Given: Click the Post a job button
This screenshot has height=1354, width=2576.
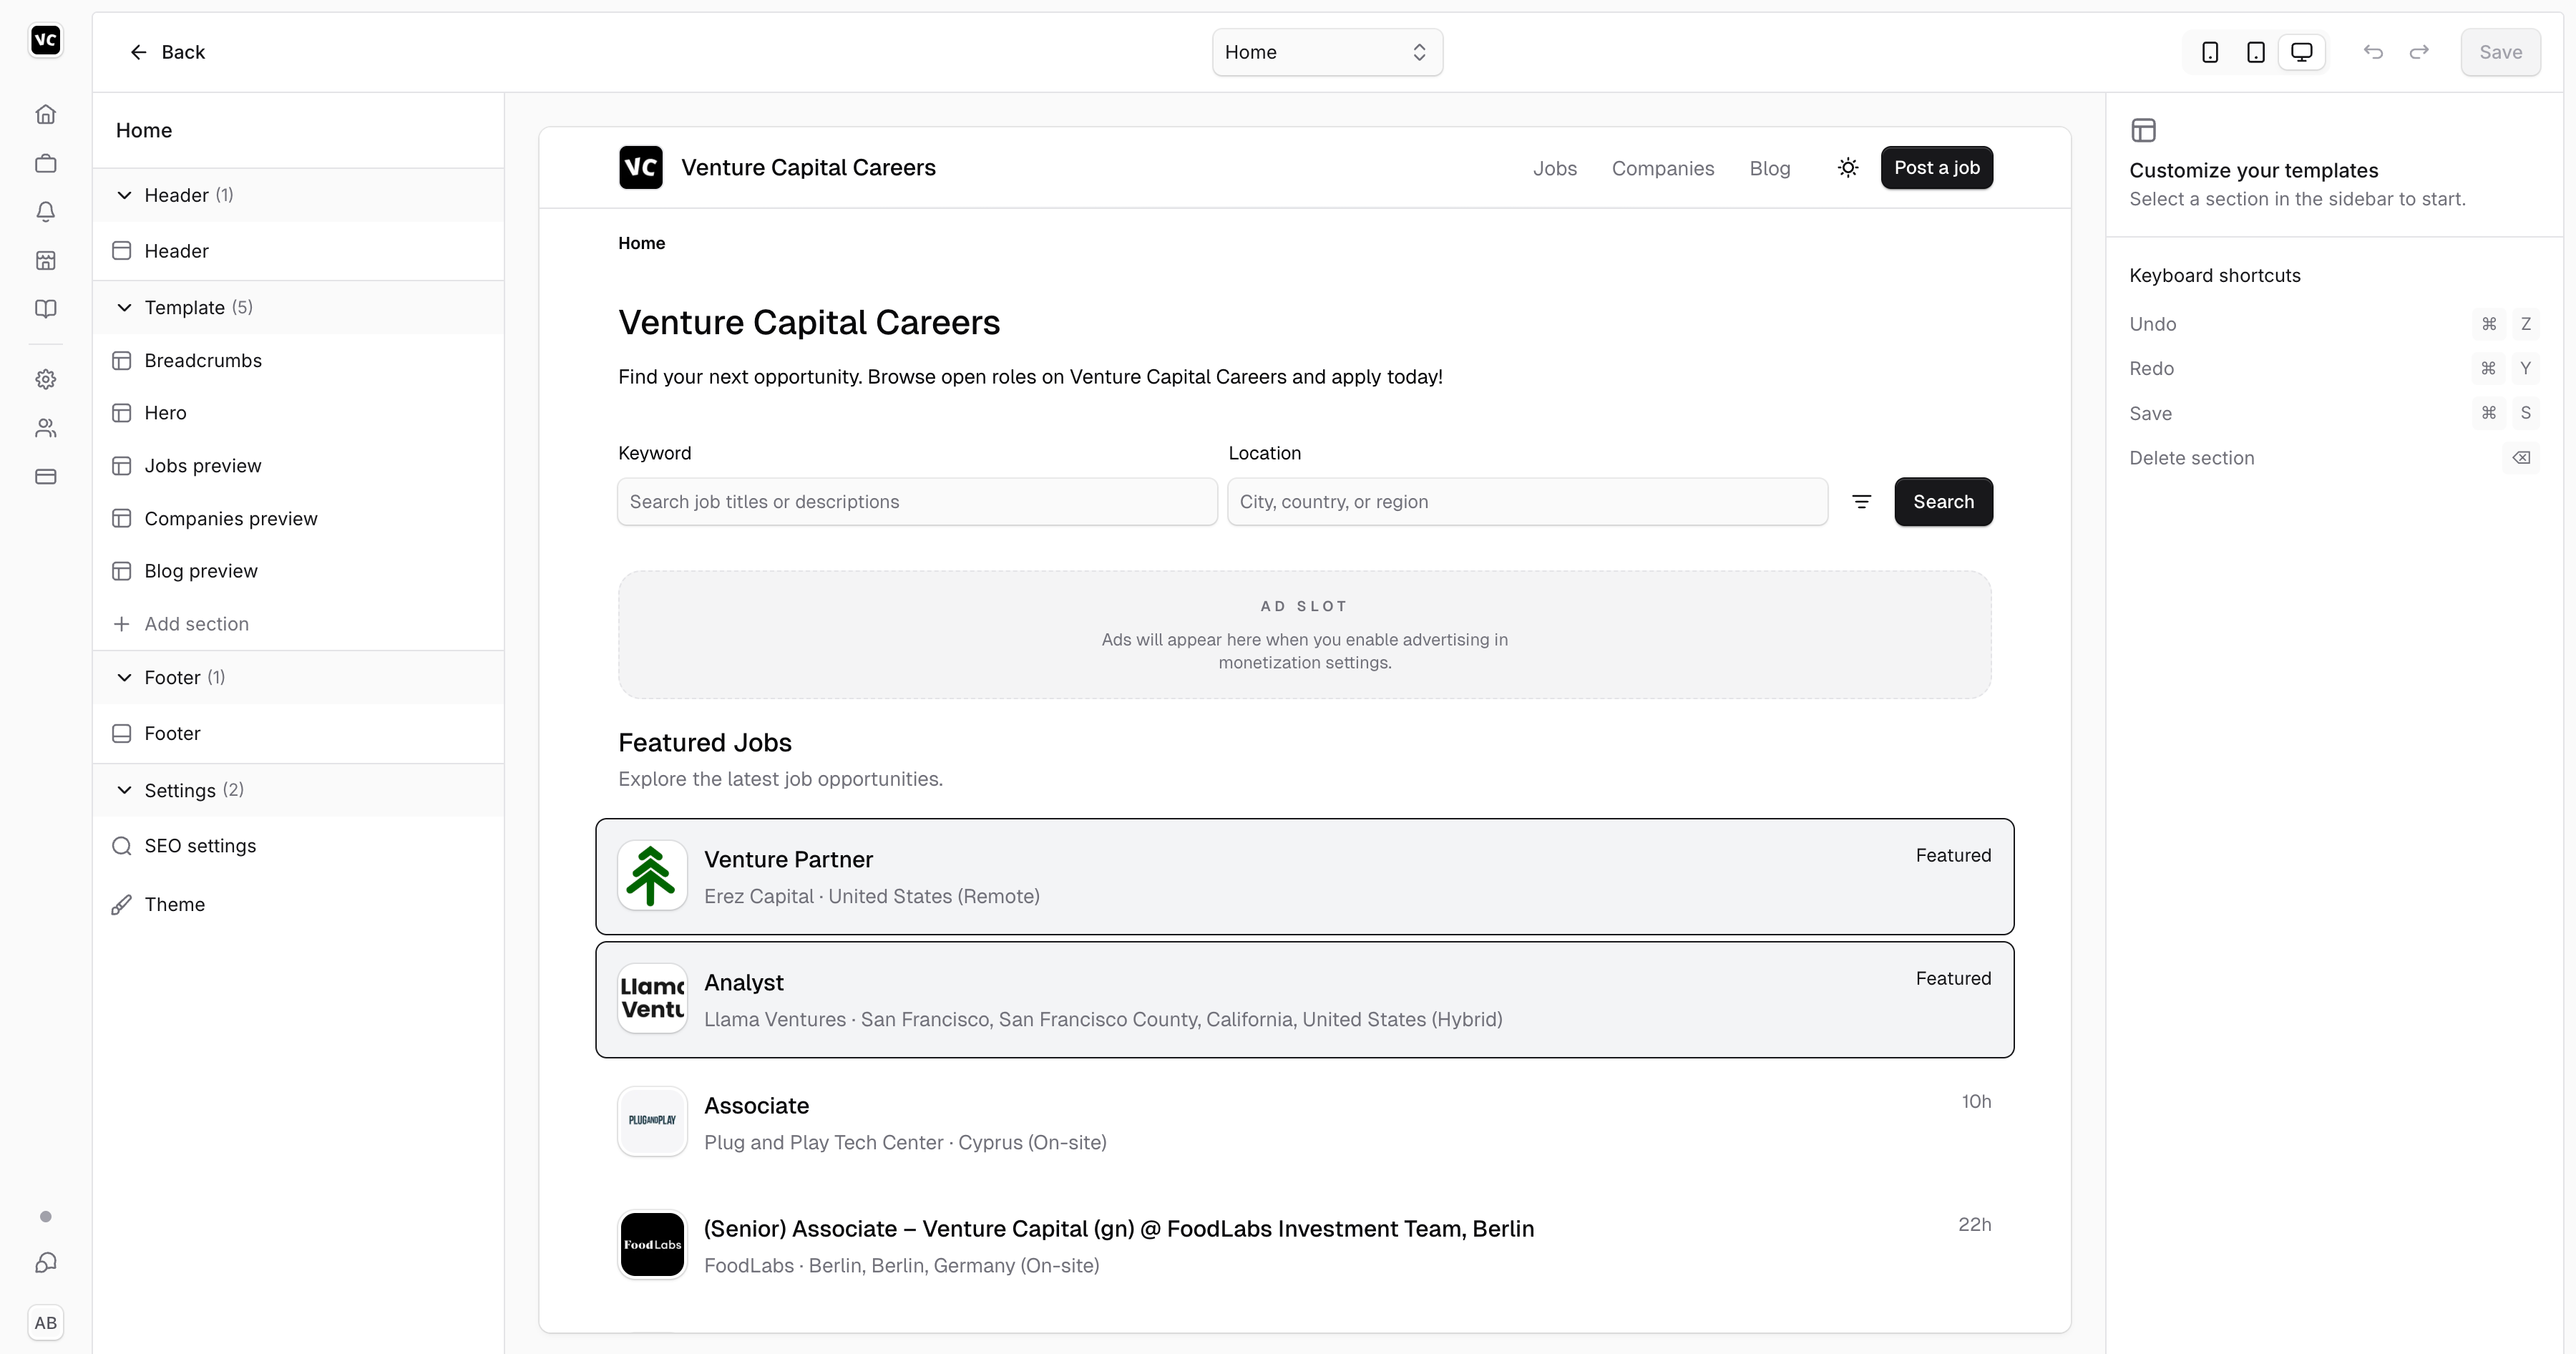Looking at the screenshot, I should [x=1936, y=168].
